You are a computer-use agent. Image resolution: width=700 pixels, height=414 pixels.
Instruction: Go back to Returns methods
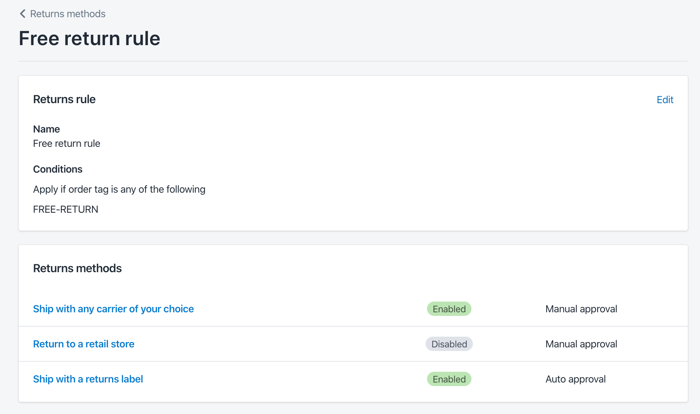point(67,14)
